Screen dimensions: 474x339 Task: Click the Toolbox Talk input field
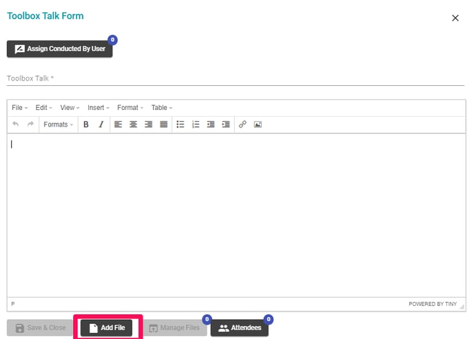point(236,78)
